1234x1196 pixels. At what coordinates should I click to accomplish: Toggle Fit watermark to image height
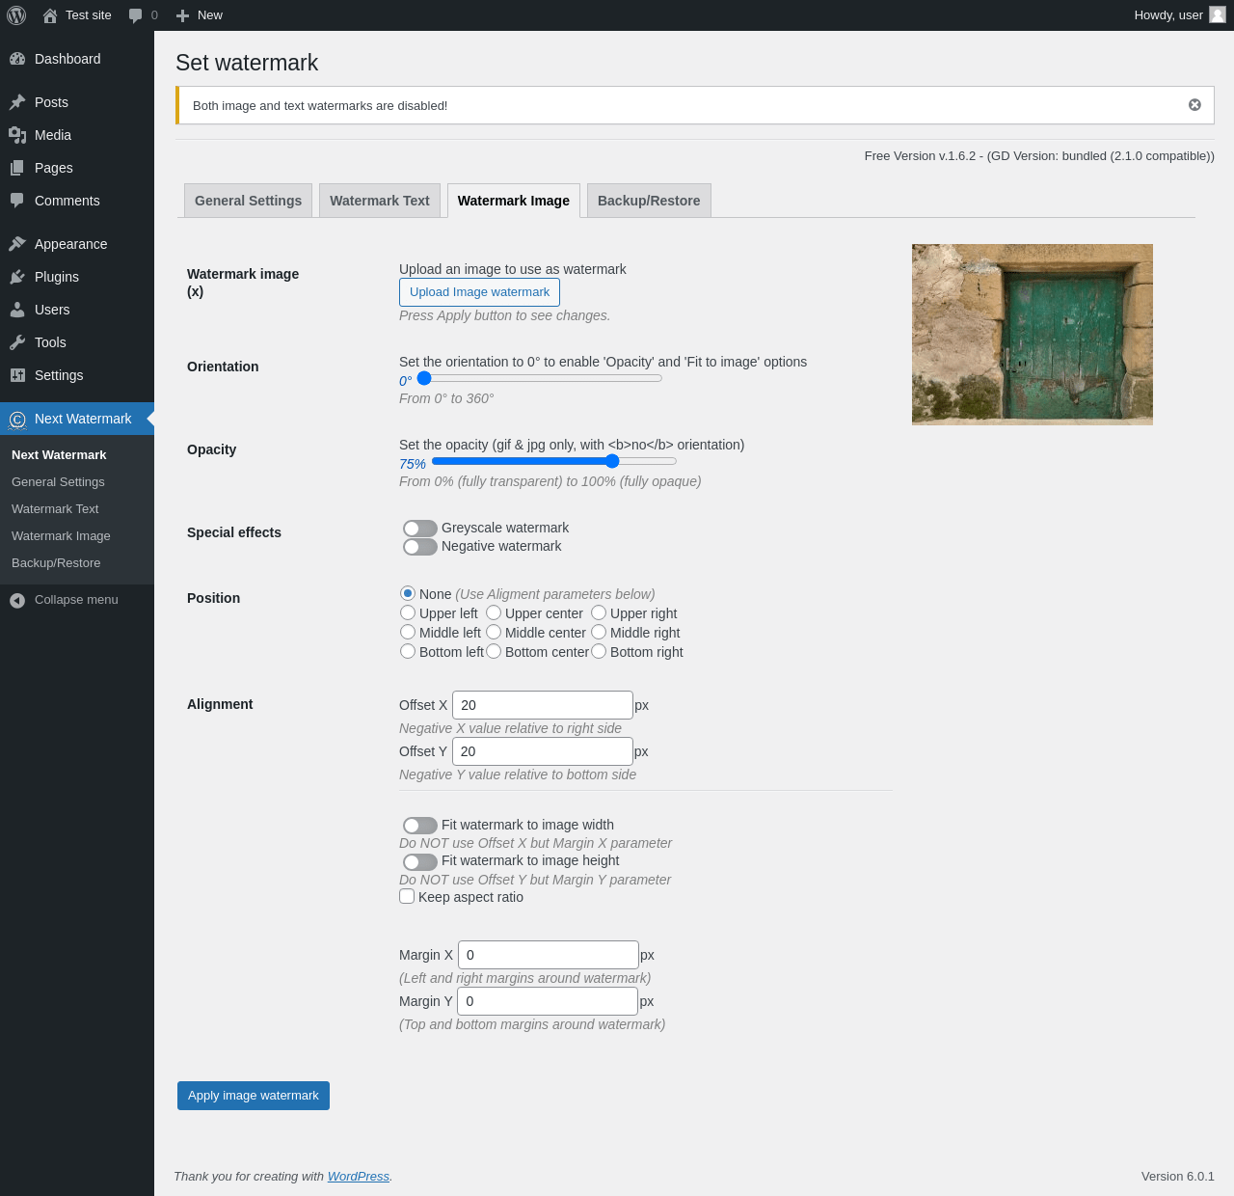point(420,861)
